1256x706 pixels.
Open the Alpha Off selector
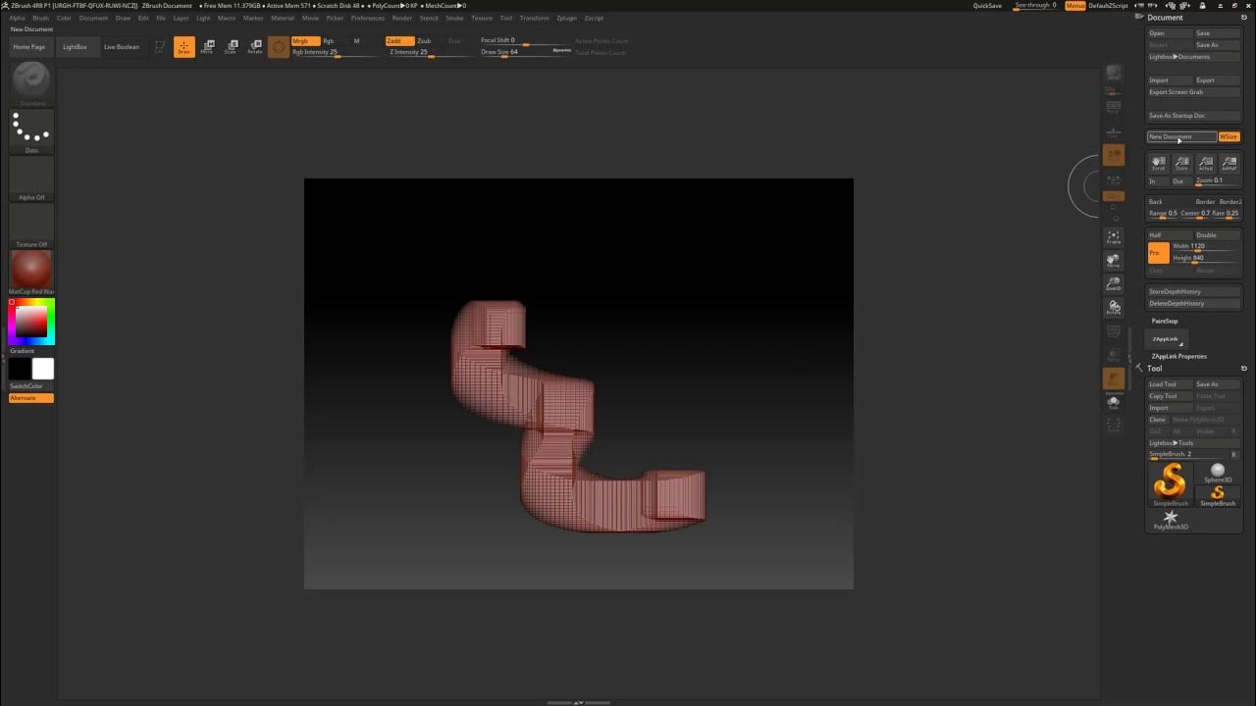click(x=31, y=178)
